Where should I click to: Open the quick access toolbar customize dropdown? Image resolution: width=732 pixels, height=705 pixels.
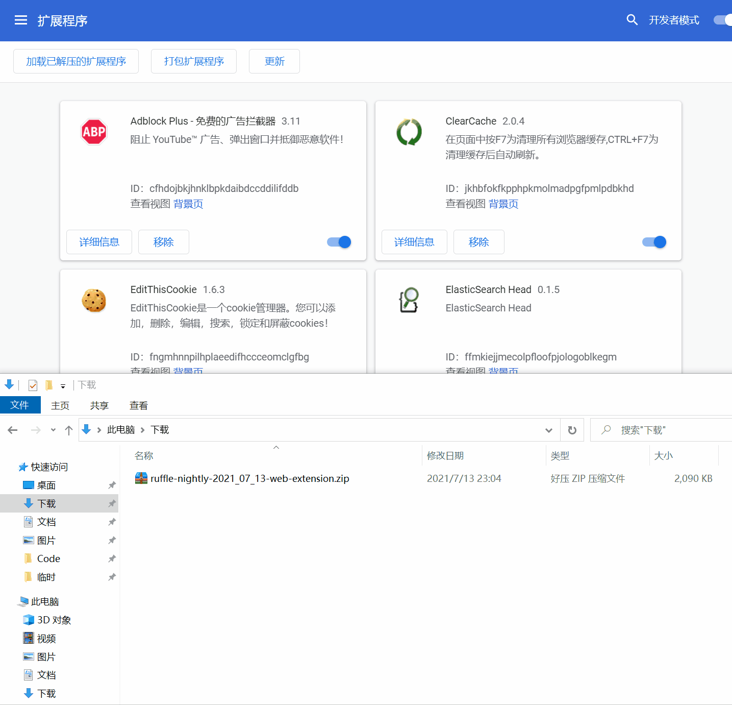pyautogui.click(x=63, y=386)
